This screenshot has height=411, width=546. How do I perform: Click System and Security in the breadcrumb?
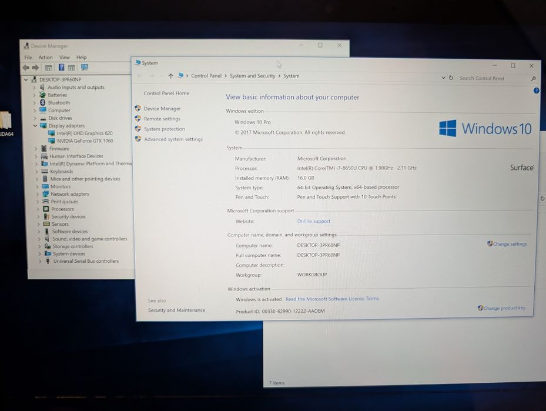tap(252, 76)
